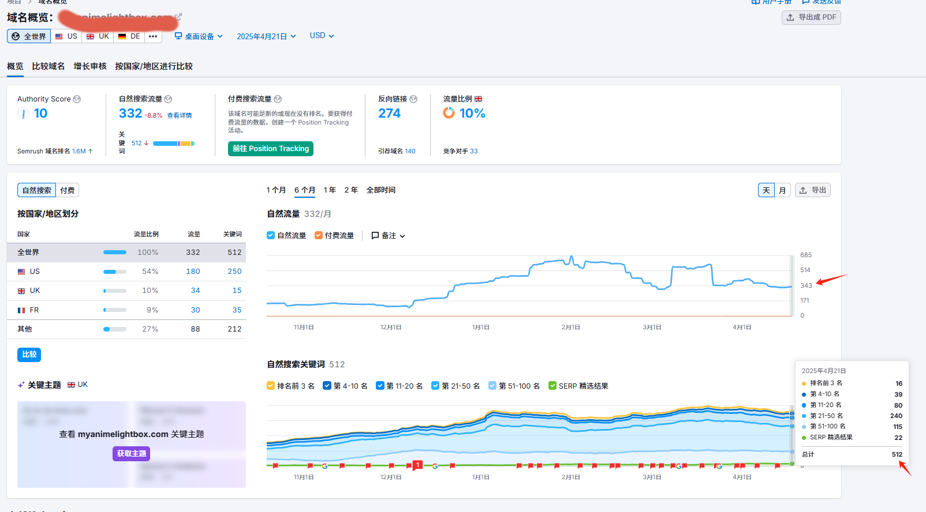Click UK traffic value 34

pyautogui.click(x=195, y=291)
